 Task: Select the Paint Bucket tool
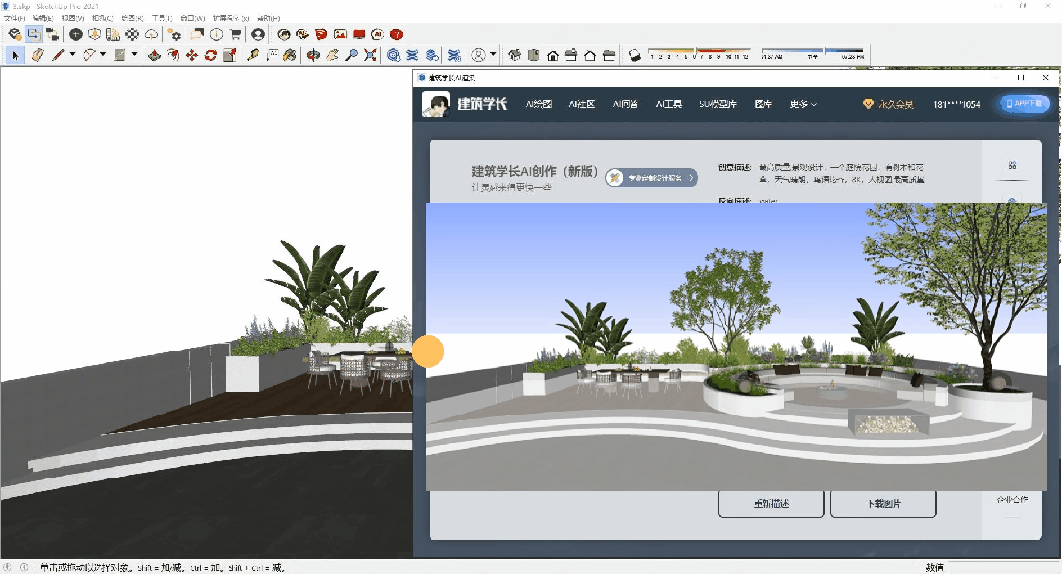click(x=290, y=55)
